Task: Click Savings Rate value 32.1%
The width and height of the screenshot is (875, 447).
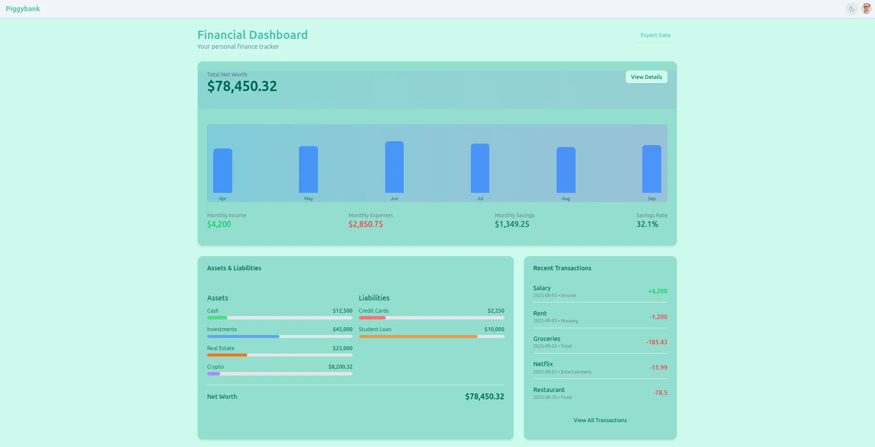Action: pos(647,224)
